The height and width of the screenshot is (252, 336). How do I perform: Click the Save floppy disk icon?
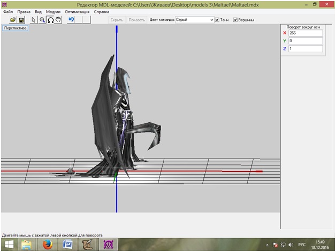point(21,20)
